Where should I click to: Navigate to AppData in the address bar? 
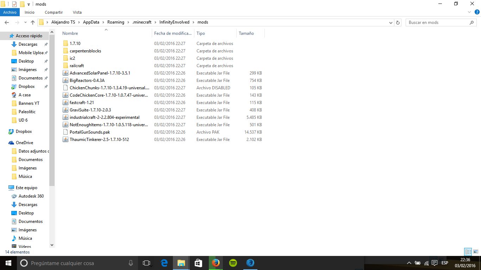(x=91, y=22)
